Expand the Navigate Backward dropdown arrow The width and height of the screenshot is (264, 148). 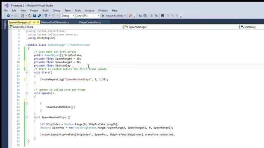(12, 16)
